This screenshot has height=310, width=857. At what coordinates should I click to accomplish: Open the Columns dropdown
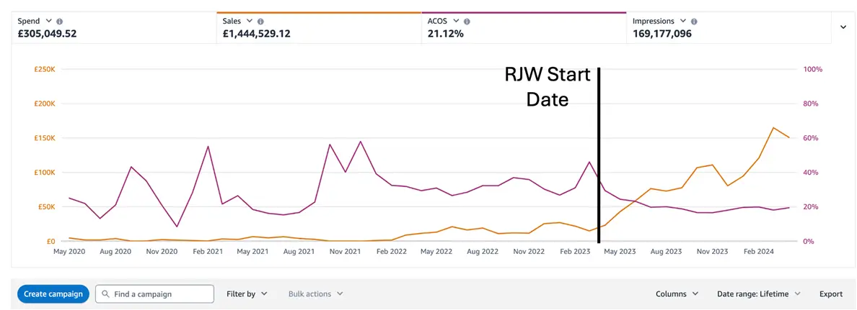tap(677, 294)
